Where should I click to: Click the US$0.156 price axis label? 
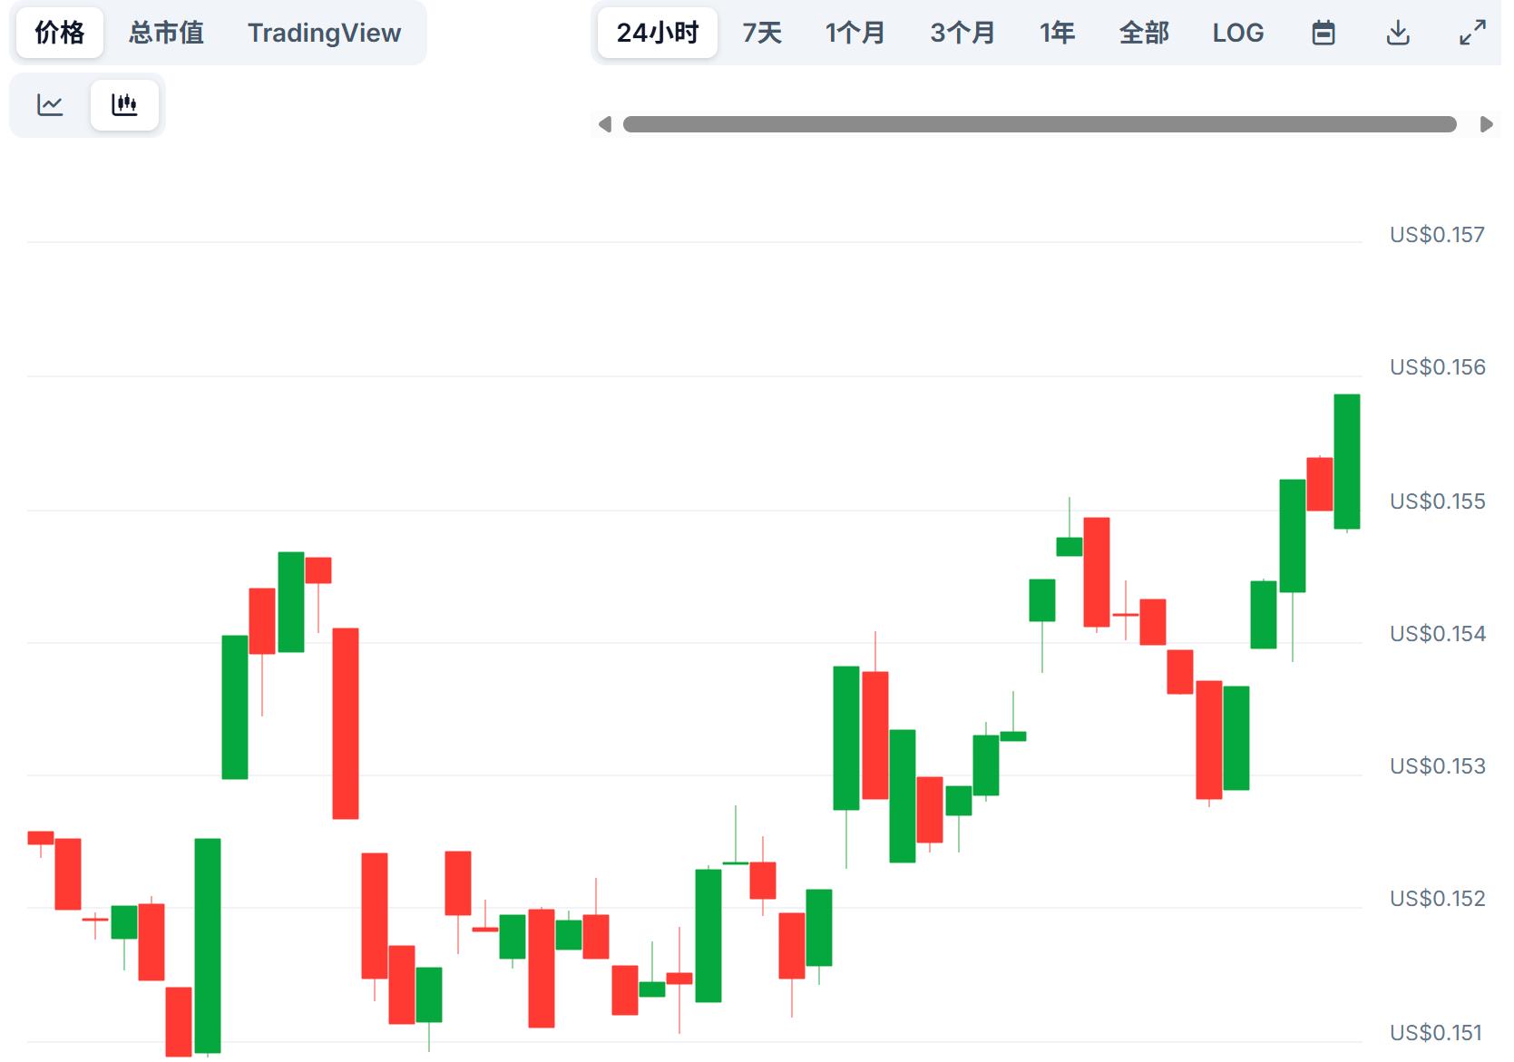[x=1437, y=367]
